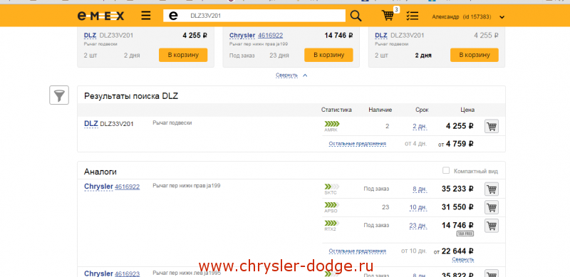
Task: Open DLZ brand link in first card
Action: coord(90,36)
